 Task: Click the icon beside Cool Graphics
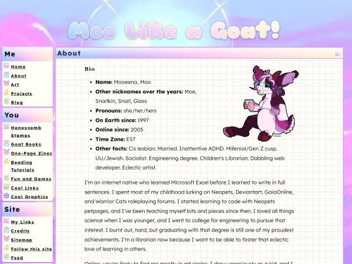7,196
